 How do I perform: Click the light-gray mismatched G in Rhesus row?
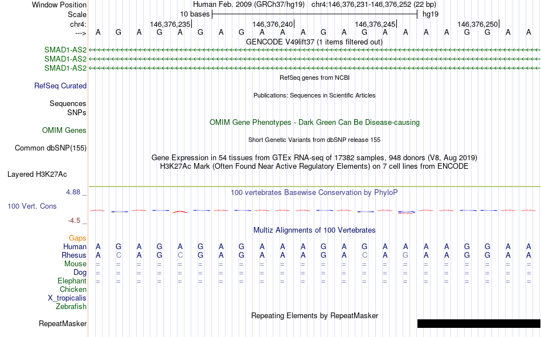pos(405,255)
